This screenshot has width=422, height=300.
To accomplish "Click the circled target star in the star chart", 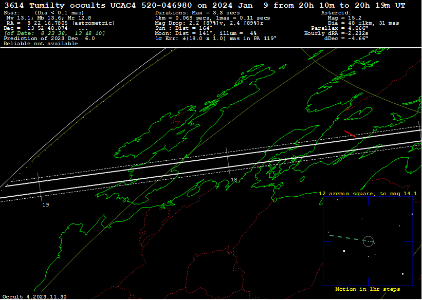I will pyautogui.click(x=368, y=240).
